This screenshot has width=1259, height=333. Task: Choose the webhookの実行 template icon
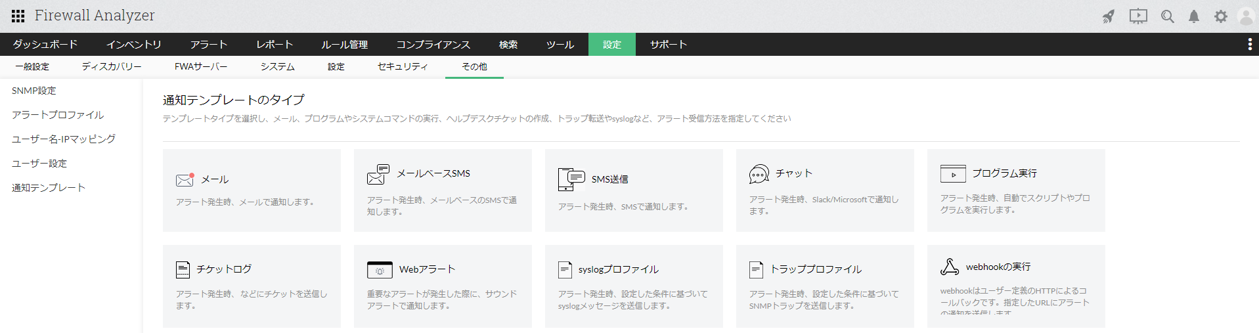pyautogui.click(x=950, y=267)
